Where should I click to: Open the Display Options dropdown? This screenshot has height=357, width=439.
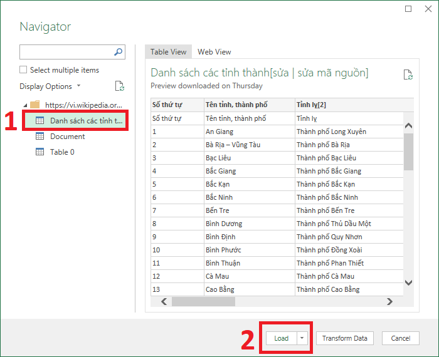click(x=50, y=86)
